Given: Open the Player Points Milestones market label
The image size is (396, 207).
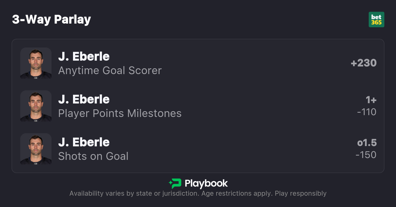Looking at the screenshot, I should coord(120,113).
